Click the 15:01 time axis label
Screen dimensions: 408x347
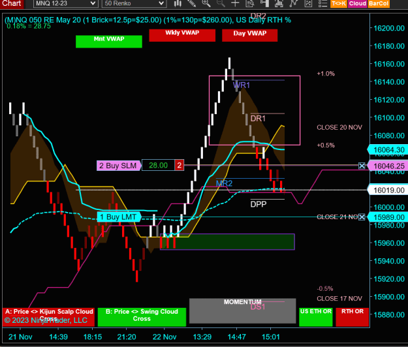pos(271,337)
